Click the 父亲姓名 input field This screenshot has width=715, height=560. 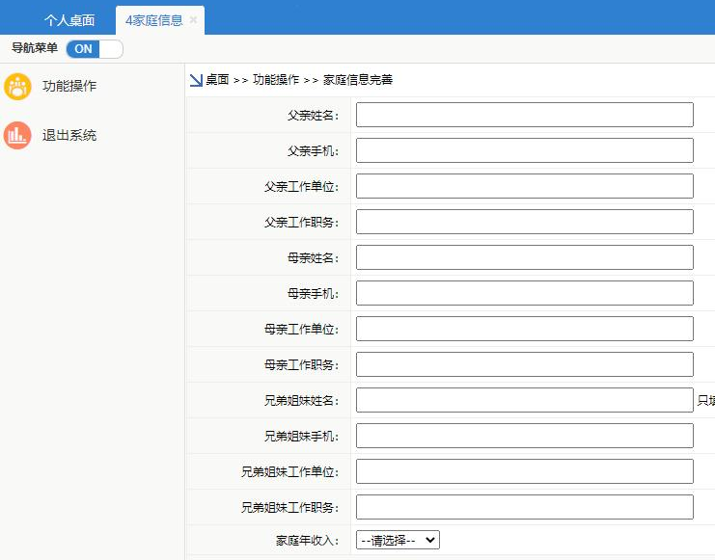[524, 115]
